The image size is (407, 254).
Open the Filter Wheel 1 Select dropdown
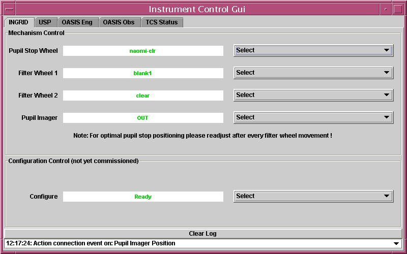tap(313, 73)
